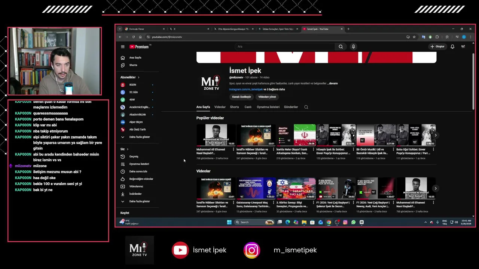This screenshot has width=479, height=269.
Task: Open Oynatma listeleri in the sidebar
Action: pyautogui.click(x=139, y=164)
